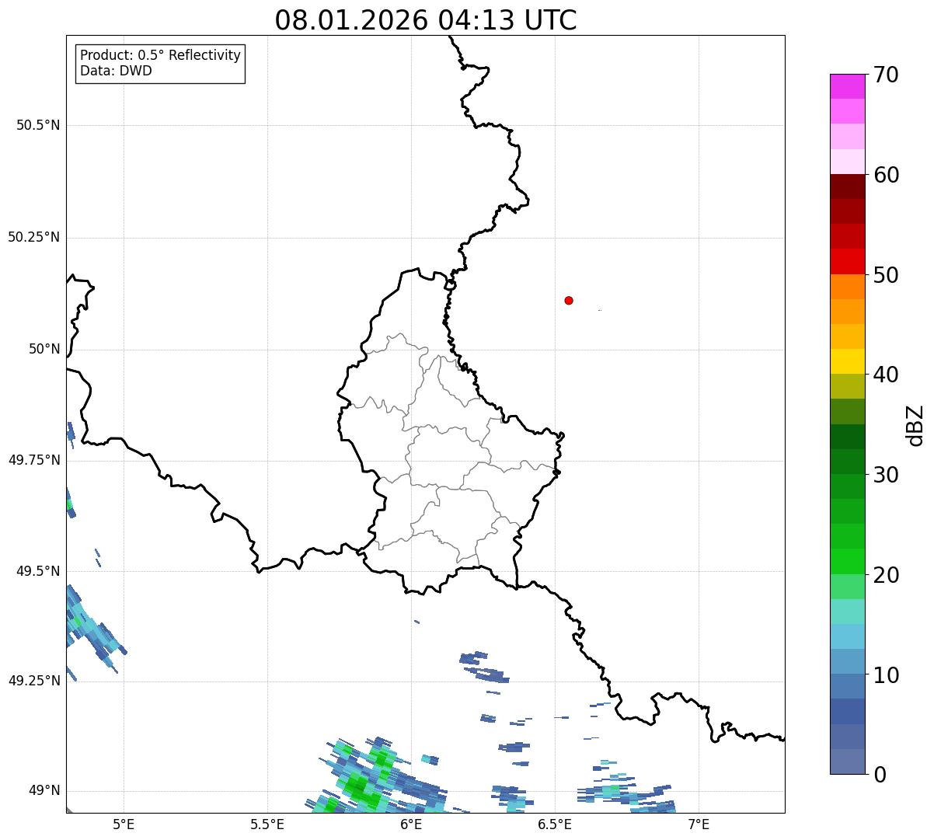The image size is (934, 840).
Task: Click the latitude label 50°N
Action: (x=44, y=349)
